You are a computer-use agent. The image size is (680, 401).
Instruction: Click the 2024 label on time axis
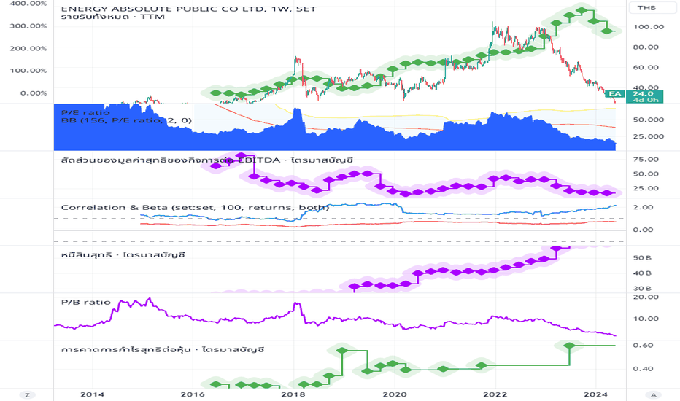pos(596,394)
